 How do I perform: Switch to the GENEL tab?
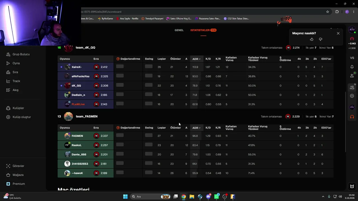(x=179, y=30)
